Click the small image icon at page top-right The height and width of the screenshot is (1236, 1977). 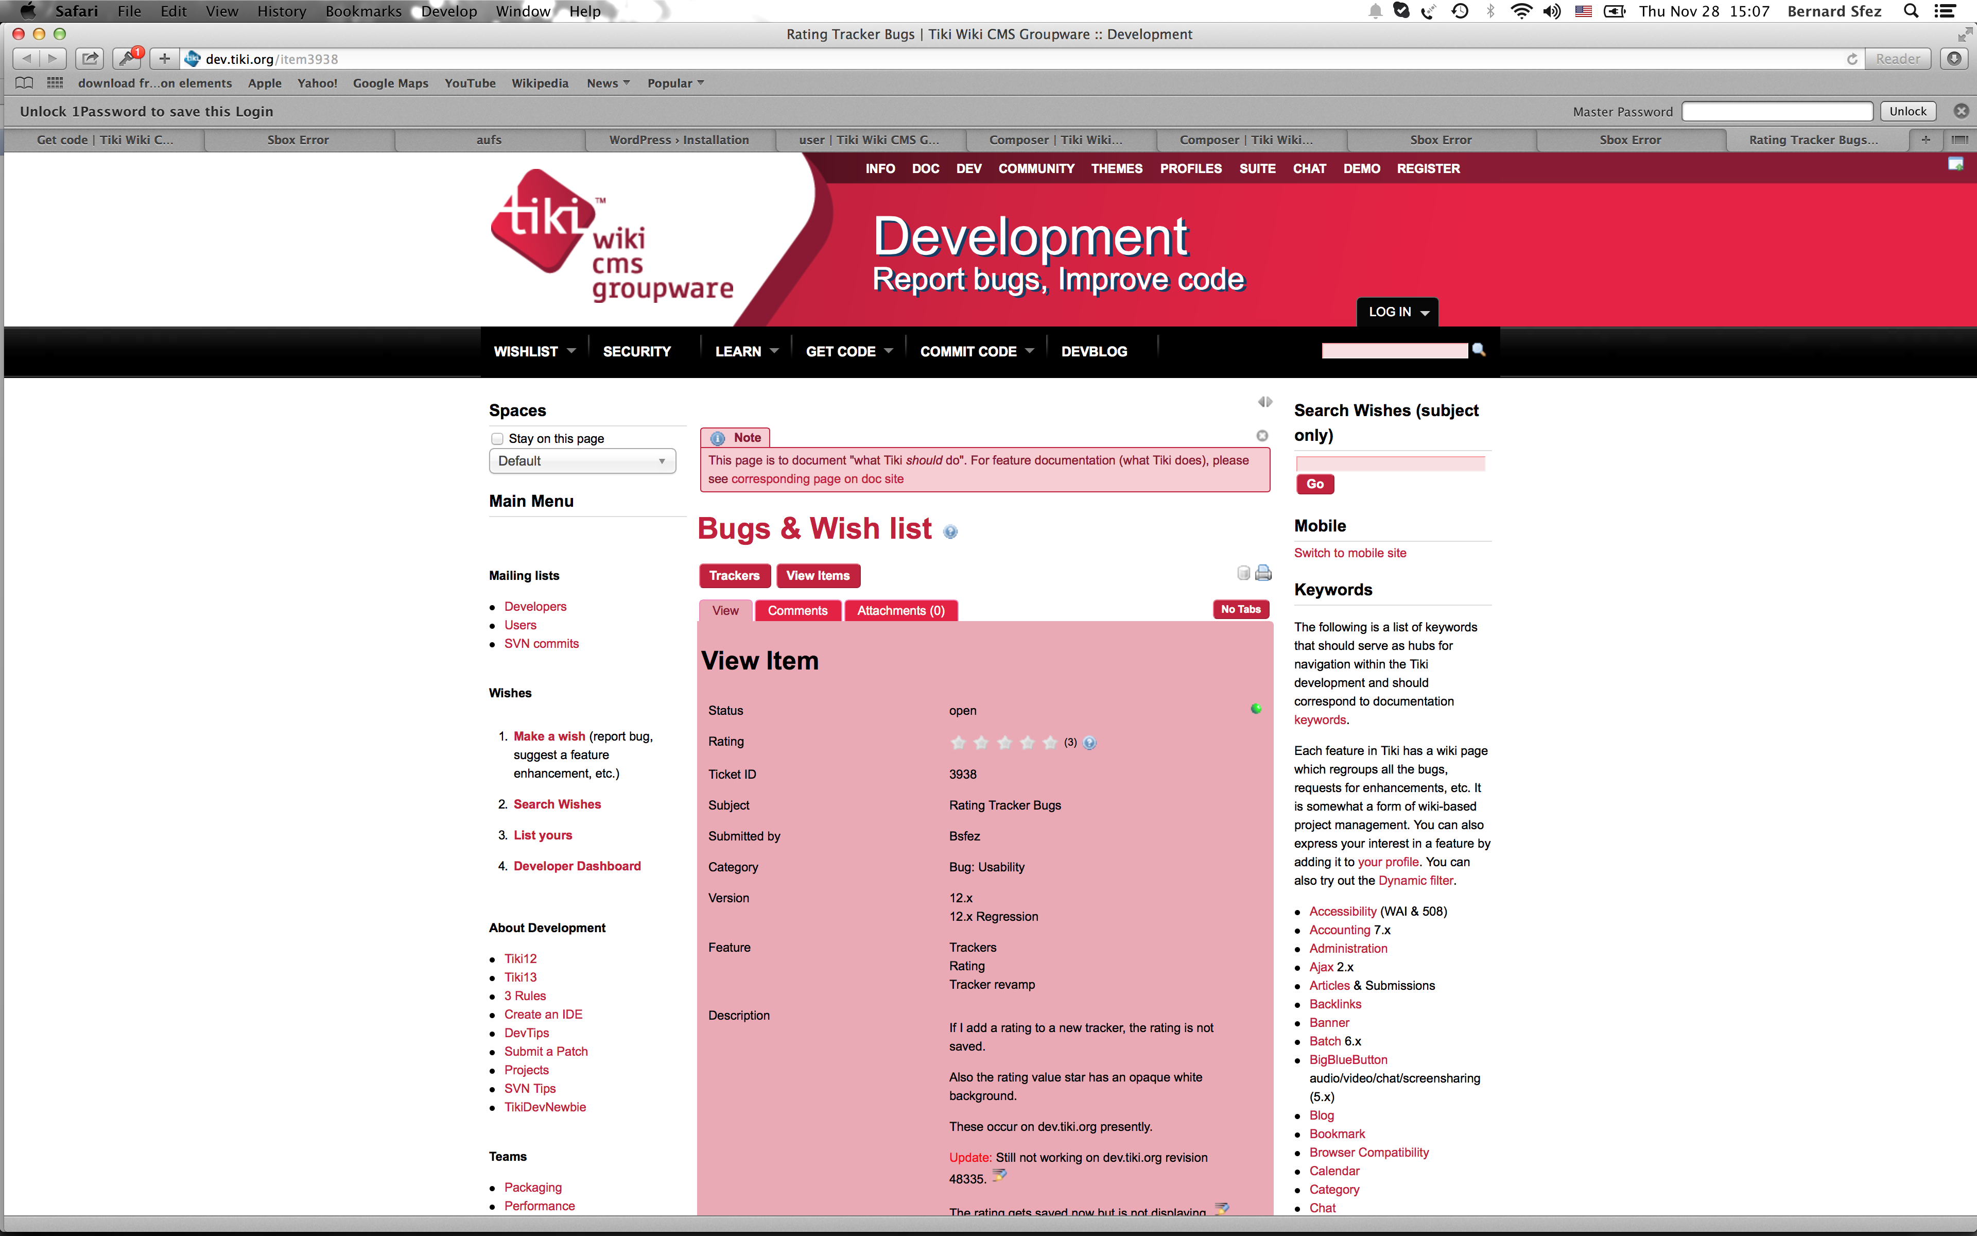(x=1956, y=164)
